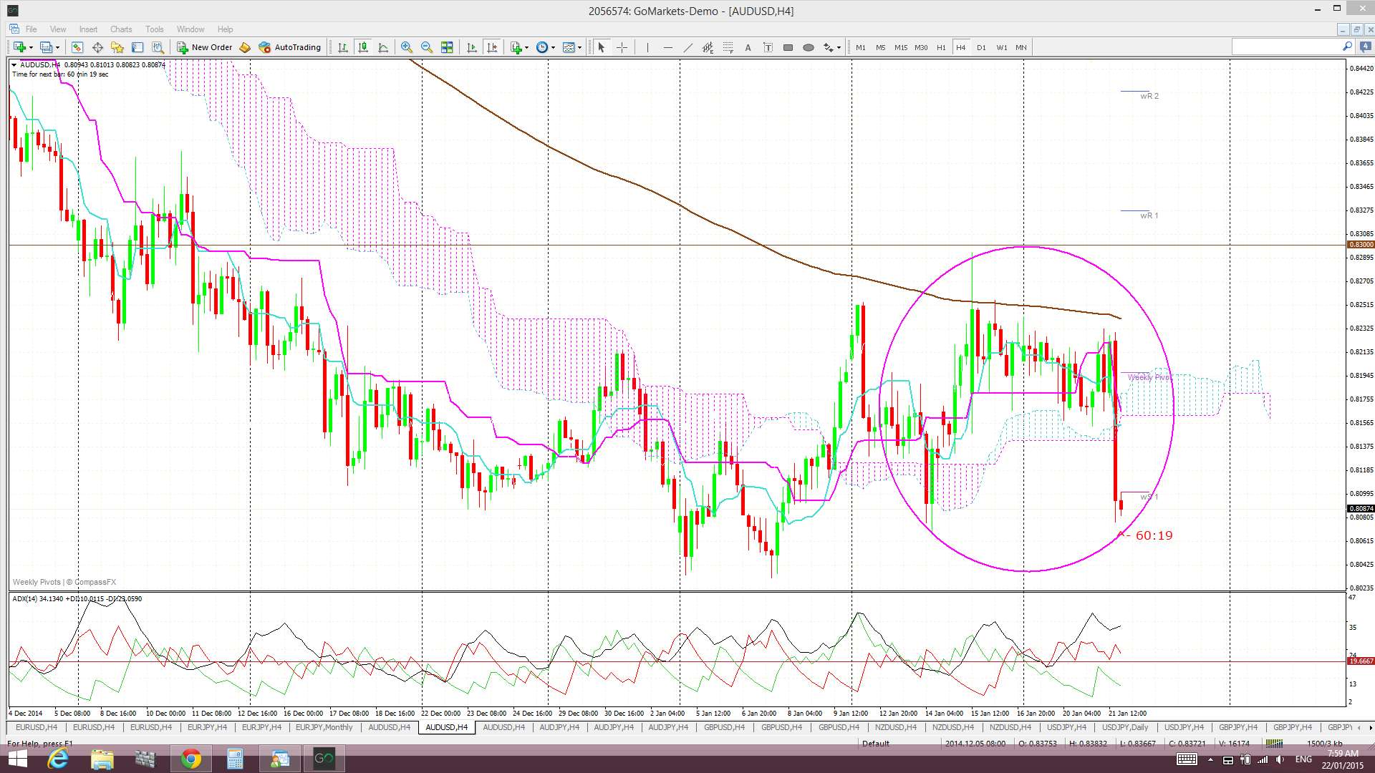The height and width of the screenshot is (773, 1375).
Task: Toggle AutoTrading on
Action: coord(290,47)
